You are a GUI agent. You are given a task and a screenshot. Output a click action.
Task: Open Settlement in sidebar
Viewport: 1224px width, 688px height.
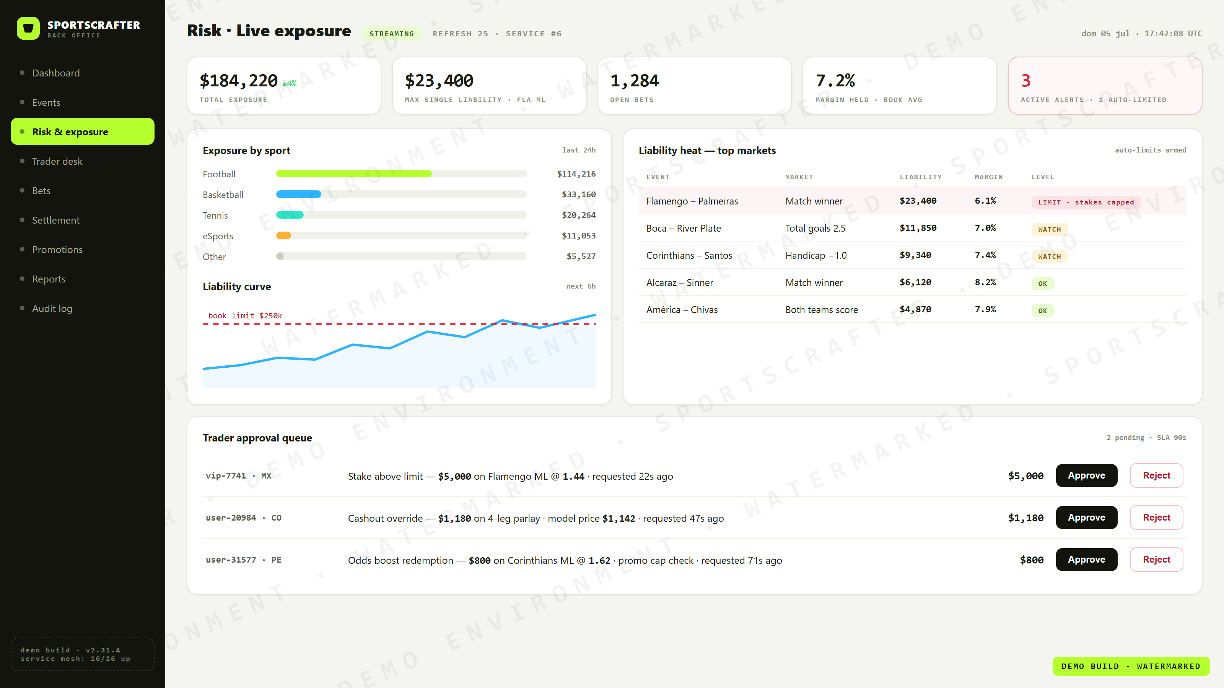pyautogui.click(x=82, y=220)
